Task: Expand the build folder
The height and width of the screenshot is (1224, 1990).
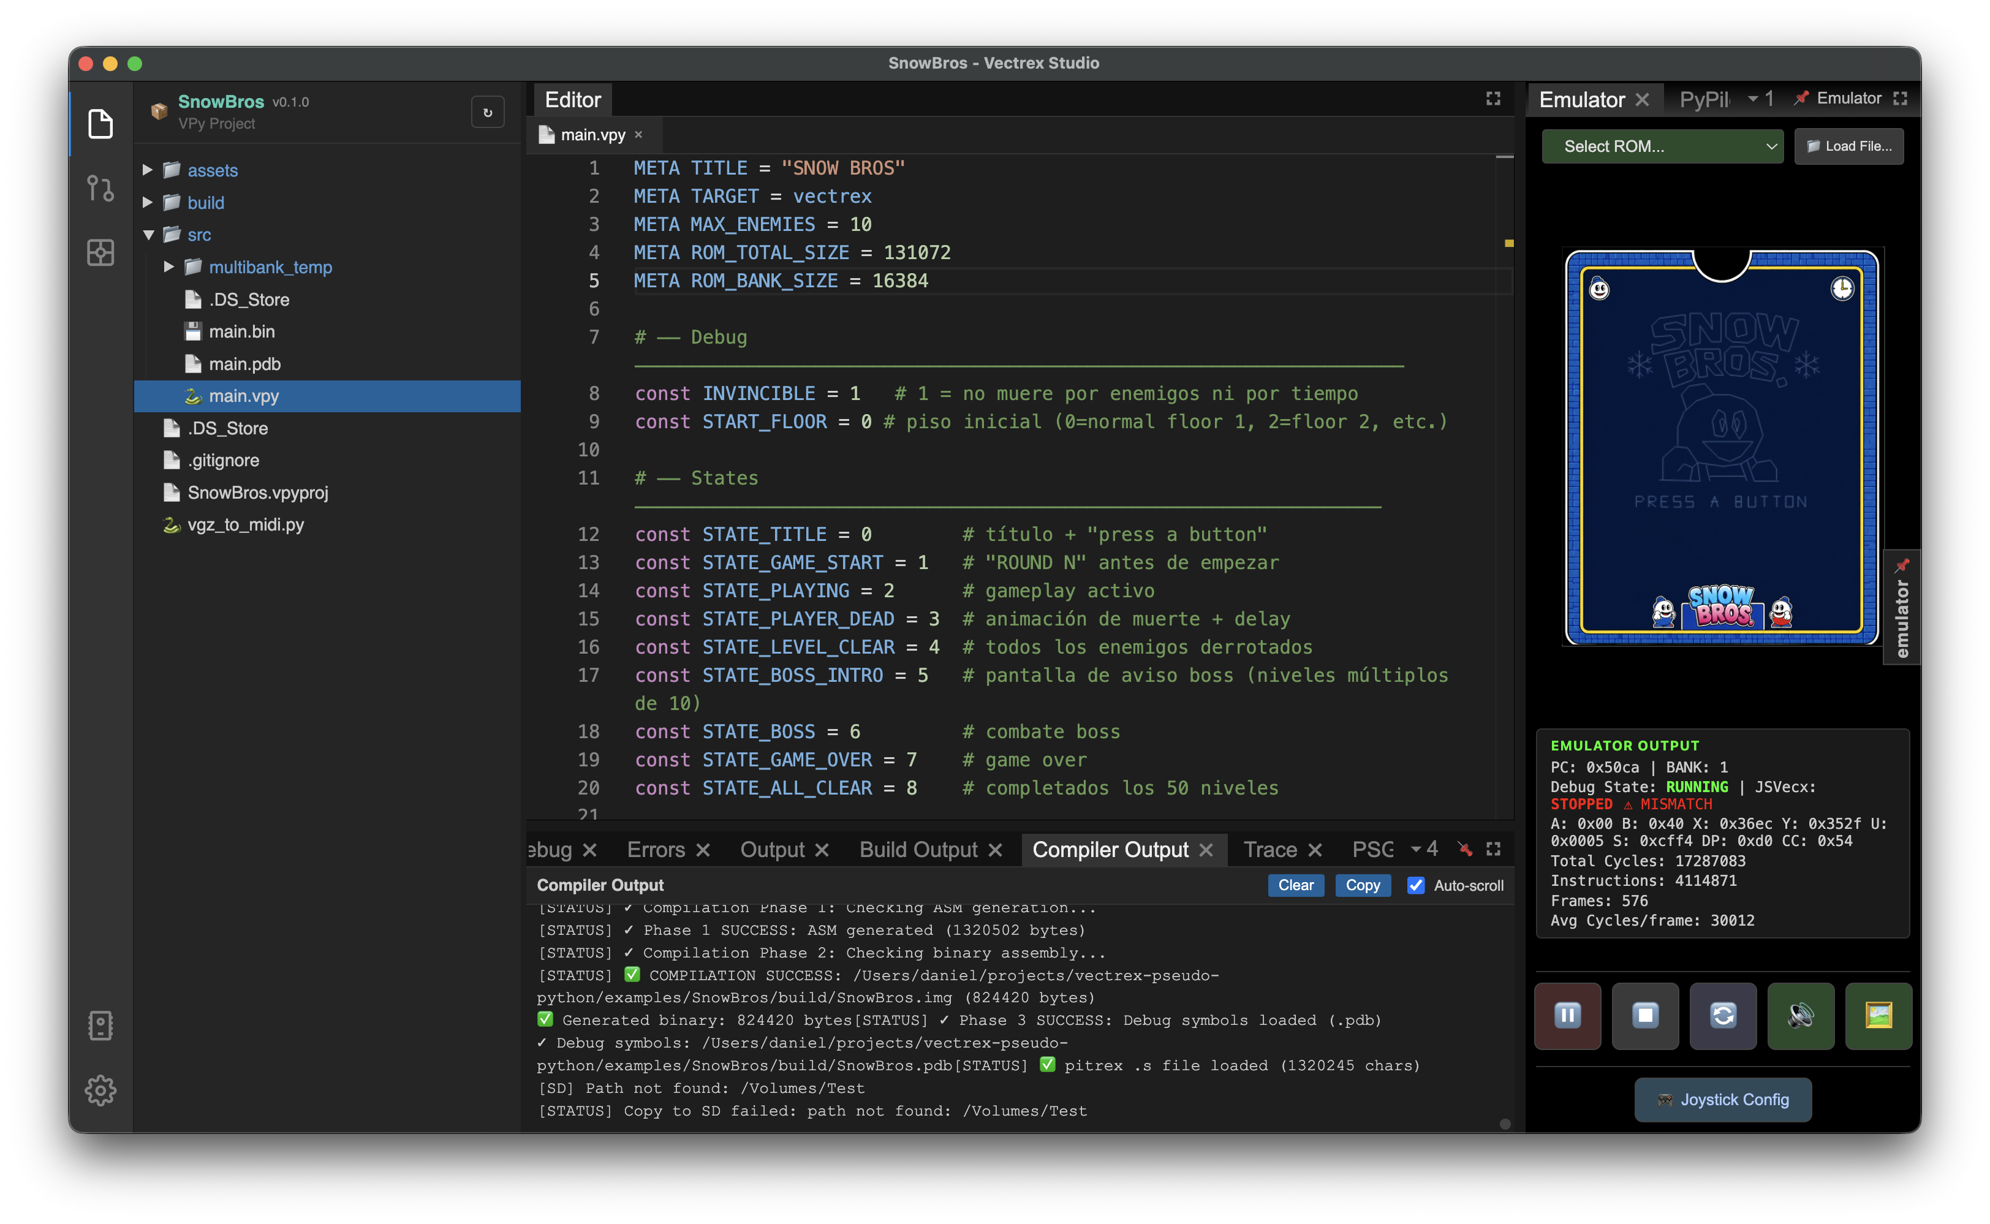Action: pyautogui.click(x=147, y=202)
